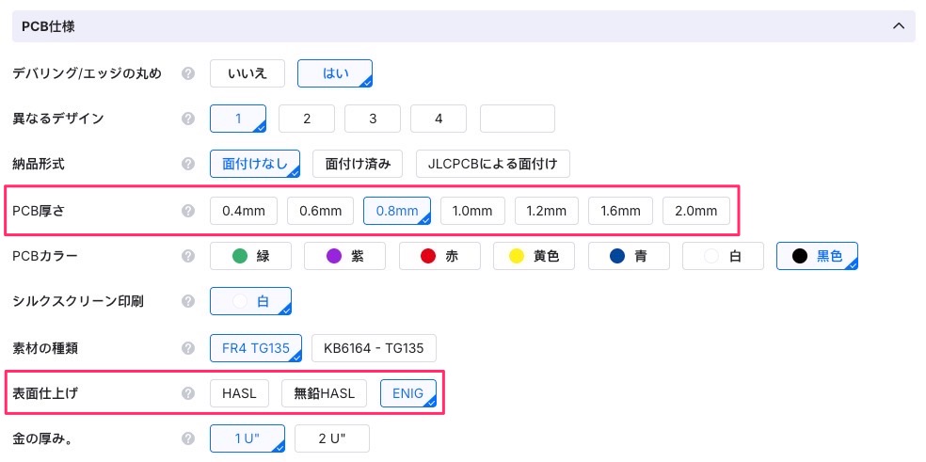Select いいえ for deburring option
Screen dimensions: 926x462
pos(247,73)
